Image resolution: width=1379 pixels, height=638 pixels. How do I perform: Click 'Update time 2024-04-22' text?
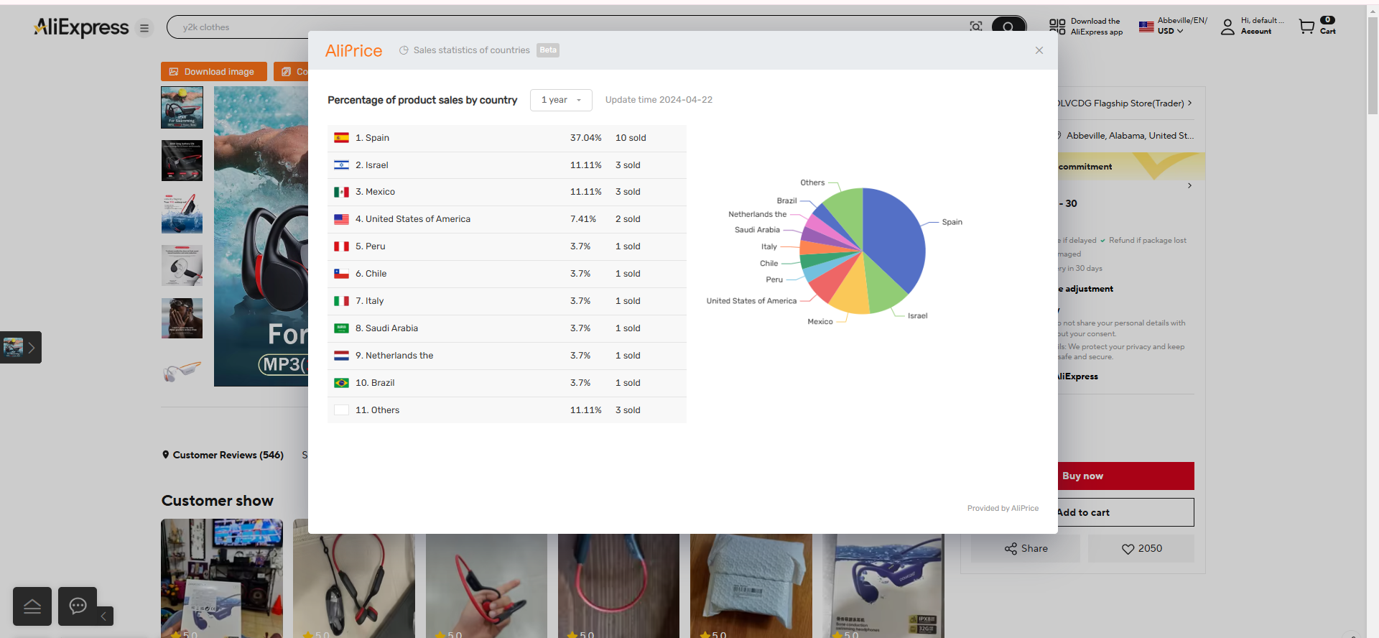659,100
